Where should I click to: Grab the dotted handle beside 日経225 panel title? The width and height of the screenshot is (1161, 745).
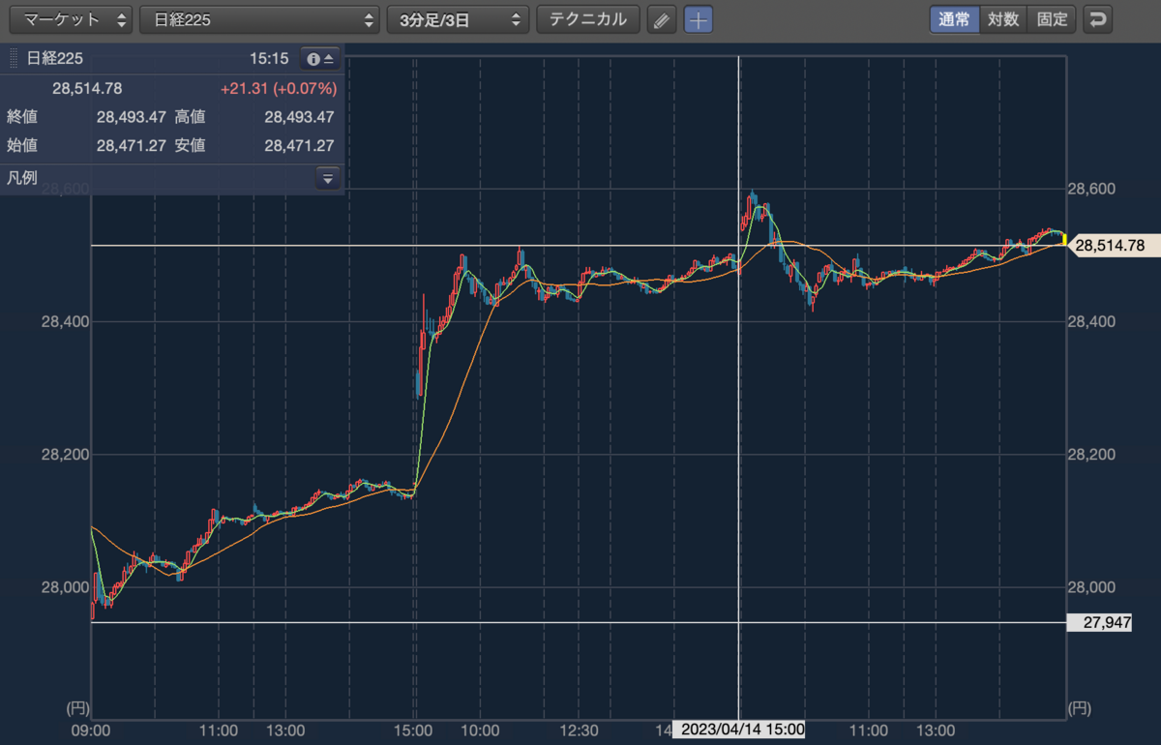[x=14, y=59]
